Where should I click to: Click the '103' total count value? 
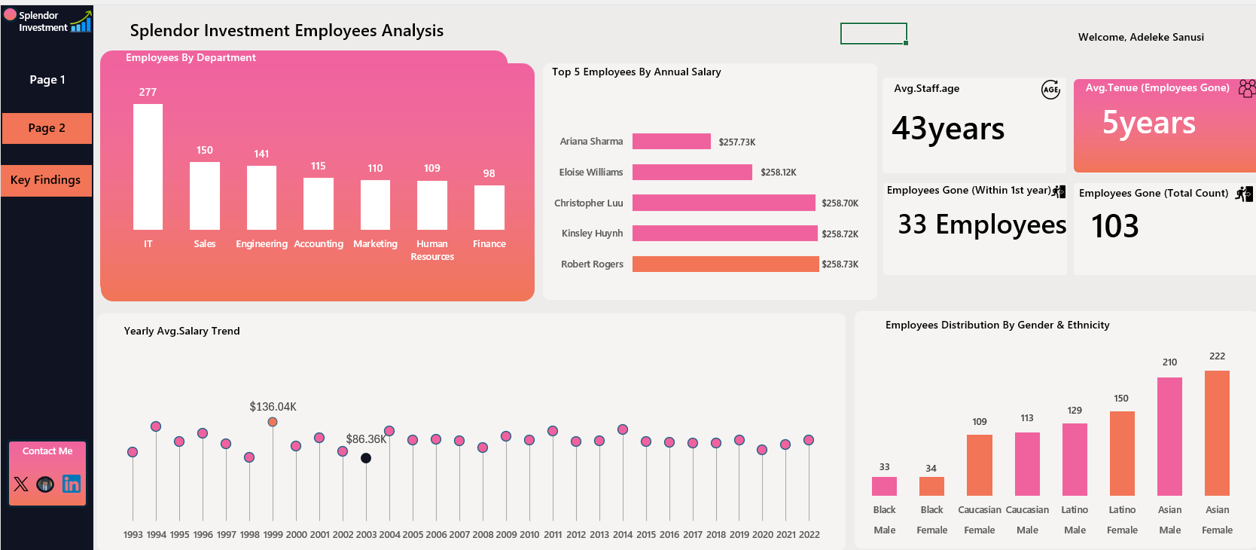click(x=1114, y=226)
